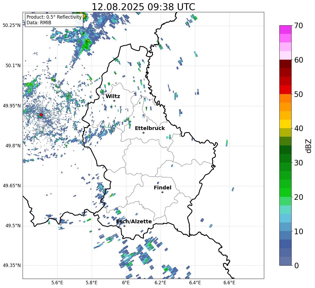Viewport: 315px width, 288px height.
Task: Pick the yellow swatch just above 40 dBZ
Action: pos(285,124)
